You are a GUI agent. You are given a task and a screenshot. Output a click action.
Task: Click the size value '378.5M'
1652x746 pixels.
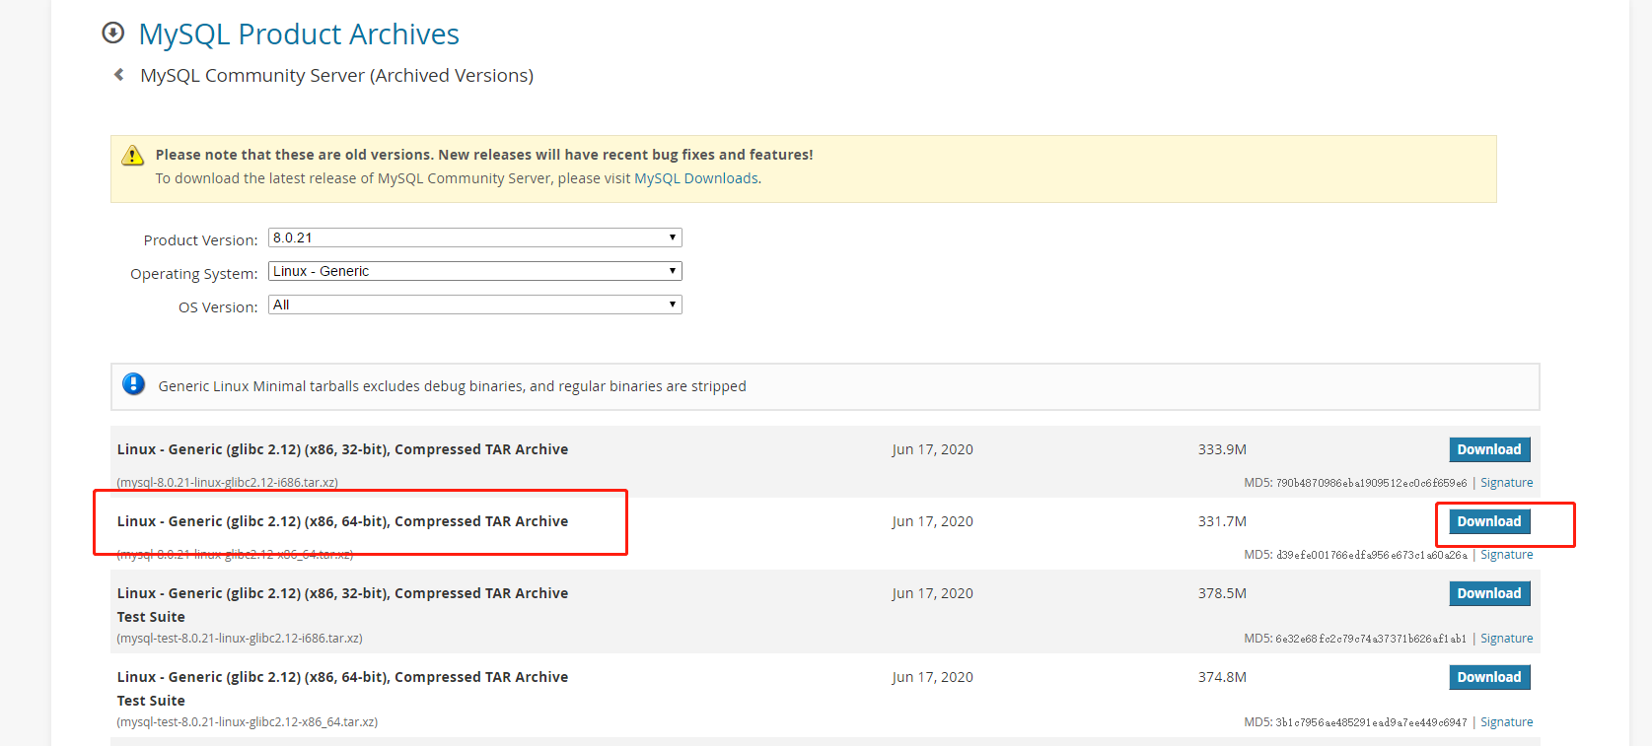[x=1222, y=593]
